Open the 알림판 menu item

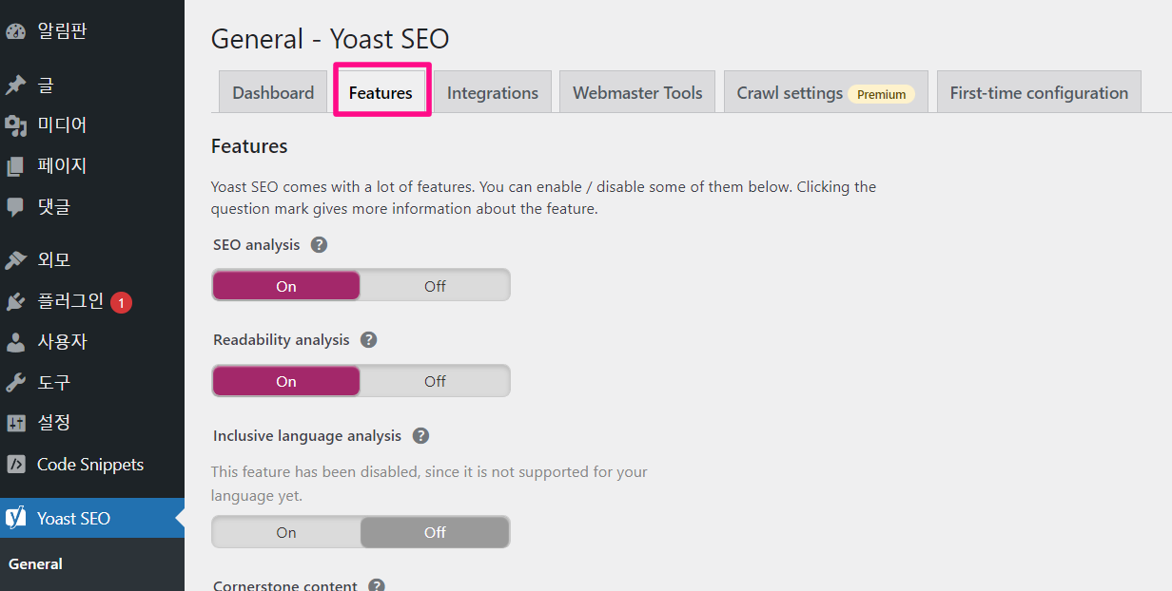[x=92, y=31]
